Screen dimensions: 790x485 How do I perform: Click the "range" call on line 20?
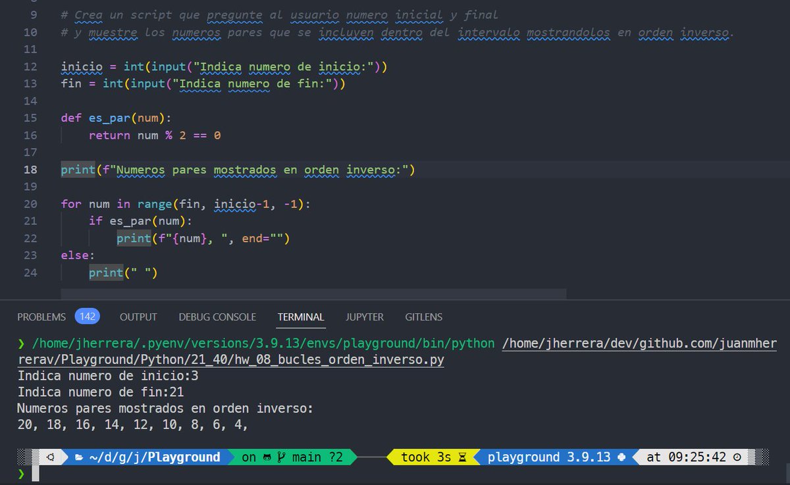point(155,204)
